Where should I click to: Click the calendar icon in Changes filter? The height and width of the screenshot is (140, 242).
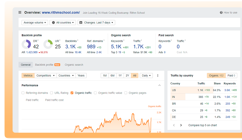point(81,22)
